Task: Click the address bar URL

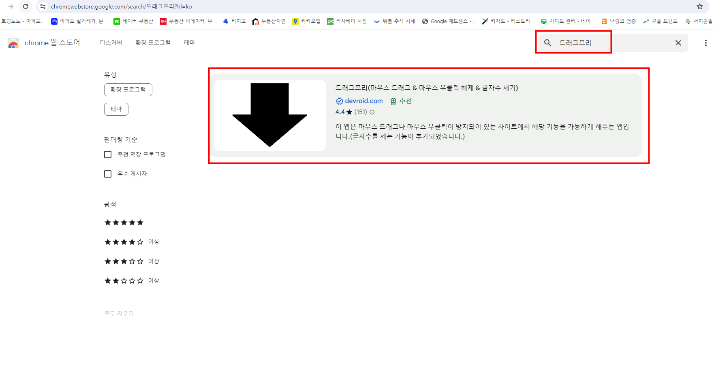Action: (122, 6)
